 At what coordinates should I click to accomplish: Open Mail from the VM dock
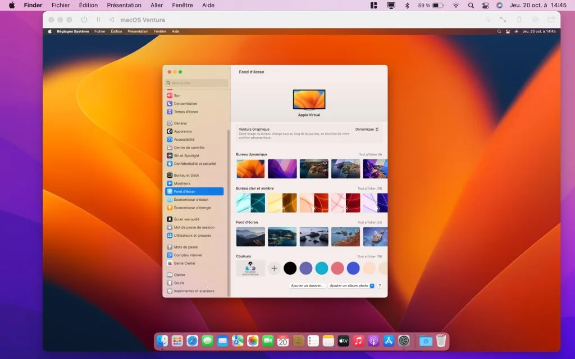click(x=222, y=341)
